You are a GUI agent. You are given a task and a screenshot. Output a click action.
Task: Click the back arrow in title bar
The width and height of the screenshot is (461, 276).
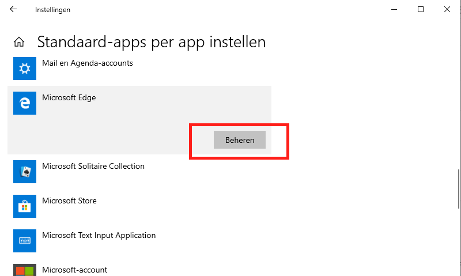pyautogui.click(x=13, y=9)
